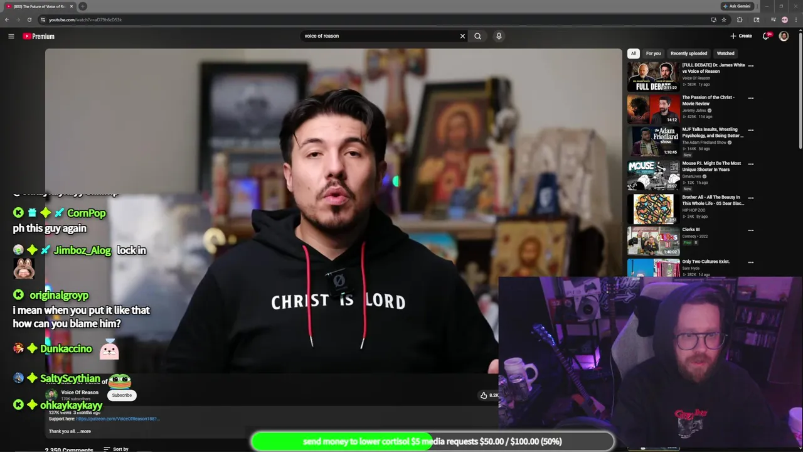Viewport: 803px width, 452px height.
Task: Open The Passion of the Christ review thumbnail
Action: click(x=653, y=109)
